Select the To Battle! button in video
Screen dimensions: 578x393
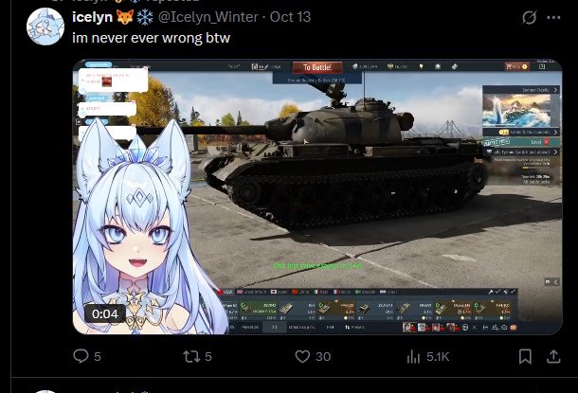(x=317, y=67)
